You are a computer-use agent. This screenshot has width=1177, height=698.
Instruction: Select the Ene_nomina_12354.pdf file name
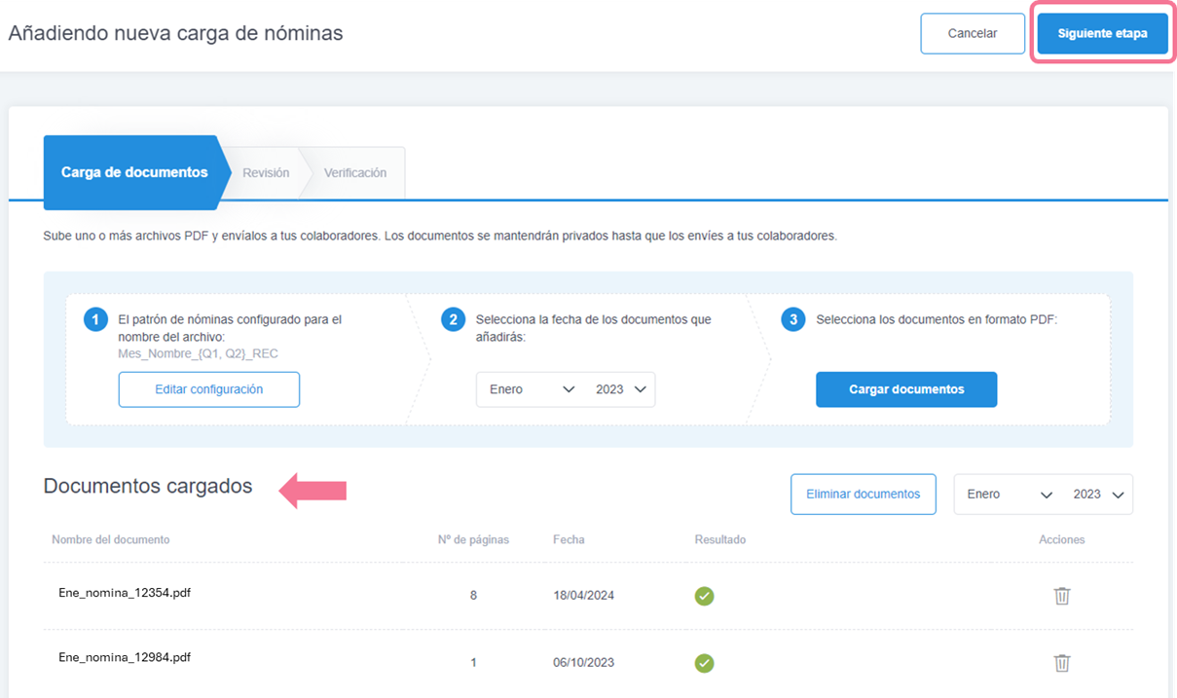[x=125, y=591]
